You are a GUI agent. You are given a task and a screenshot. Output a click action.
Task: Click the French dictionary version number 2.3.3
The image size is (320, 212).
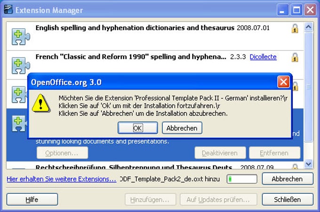(x=238, y=57)
